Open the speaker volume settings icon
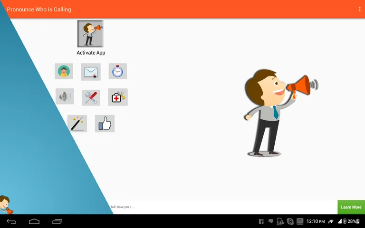The height and width of the screenshot is (228, 365). point(64,97)
